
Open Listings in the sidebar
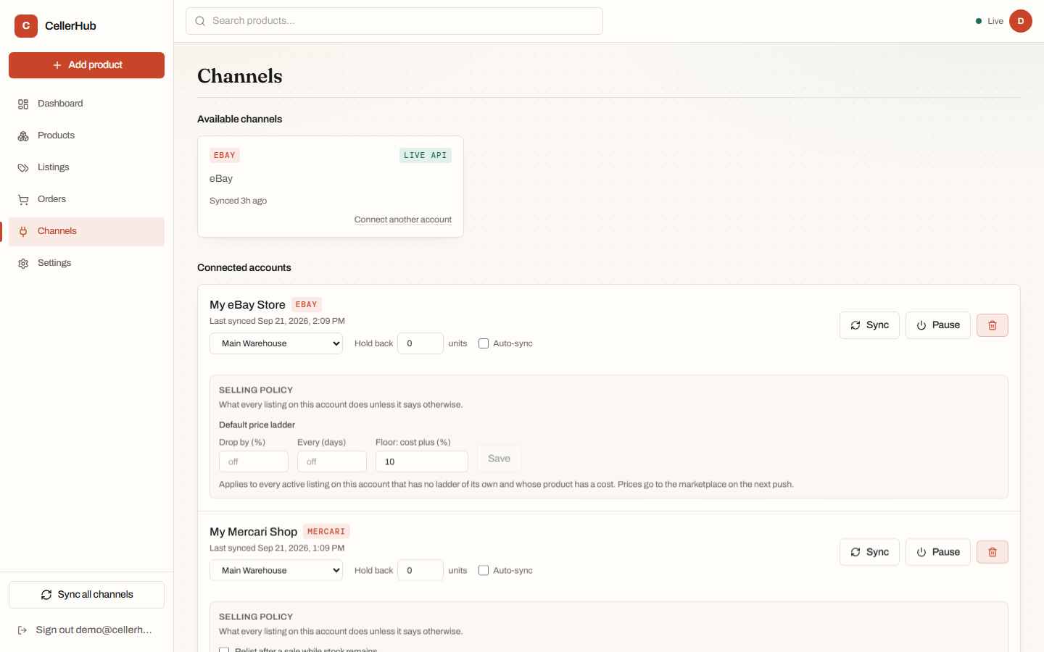click(x=86, y=167)
